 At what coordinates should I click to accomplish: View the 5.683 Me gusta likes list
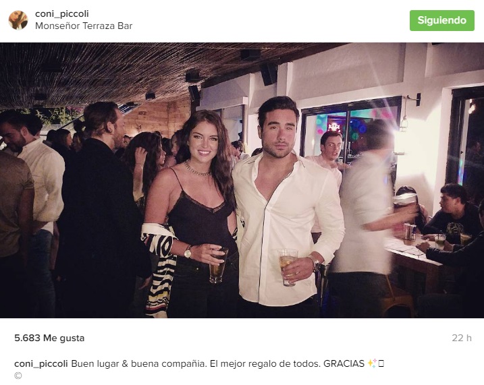49,338
